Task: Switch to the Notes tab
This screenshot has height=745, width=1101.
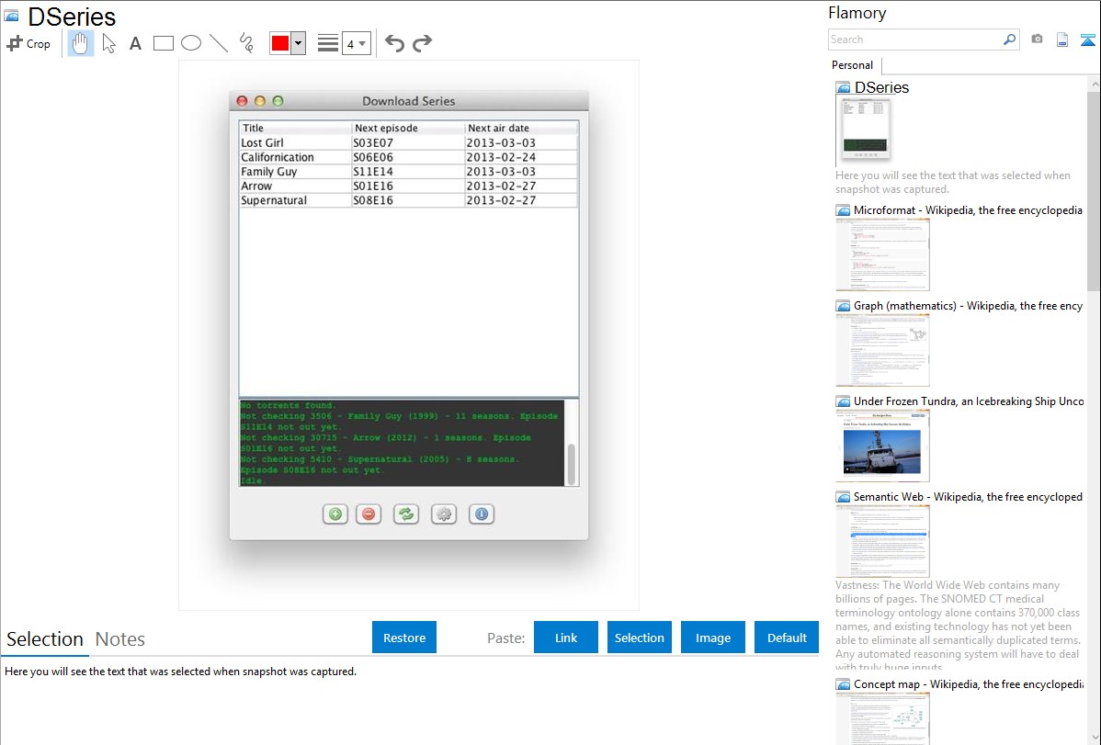Action: (120, 639)
